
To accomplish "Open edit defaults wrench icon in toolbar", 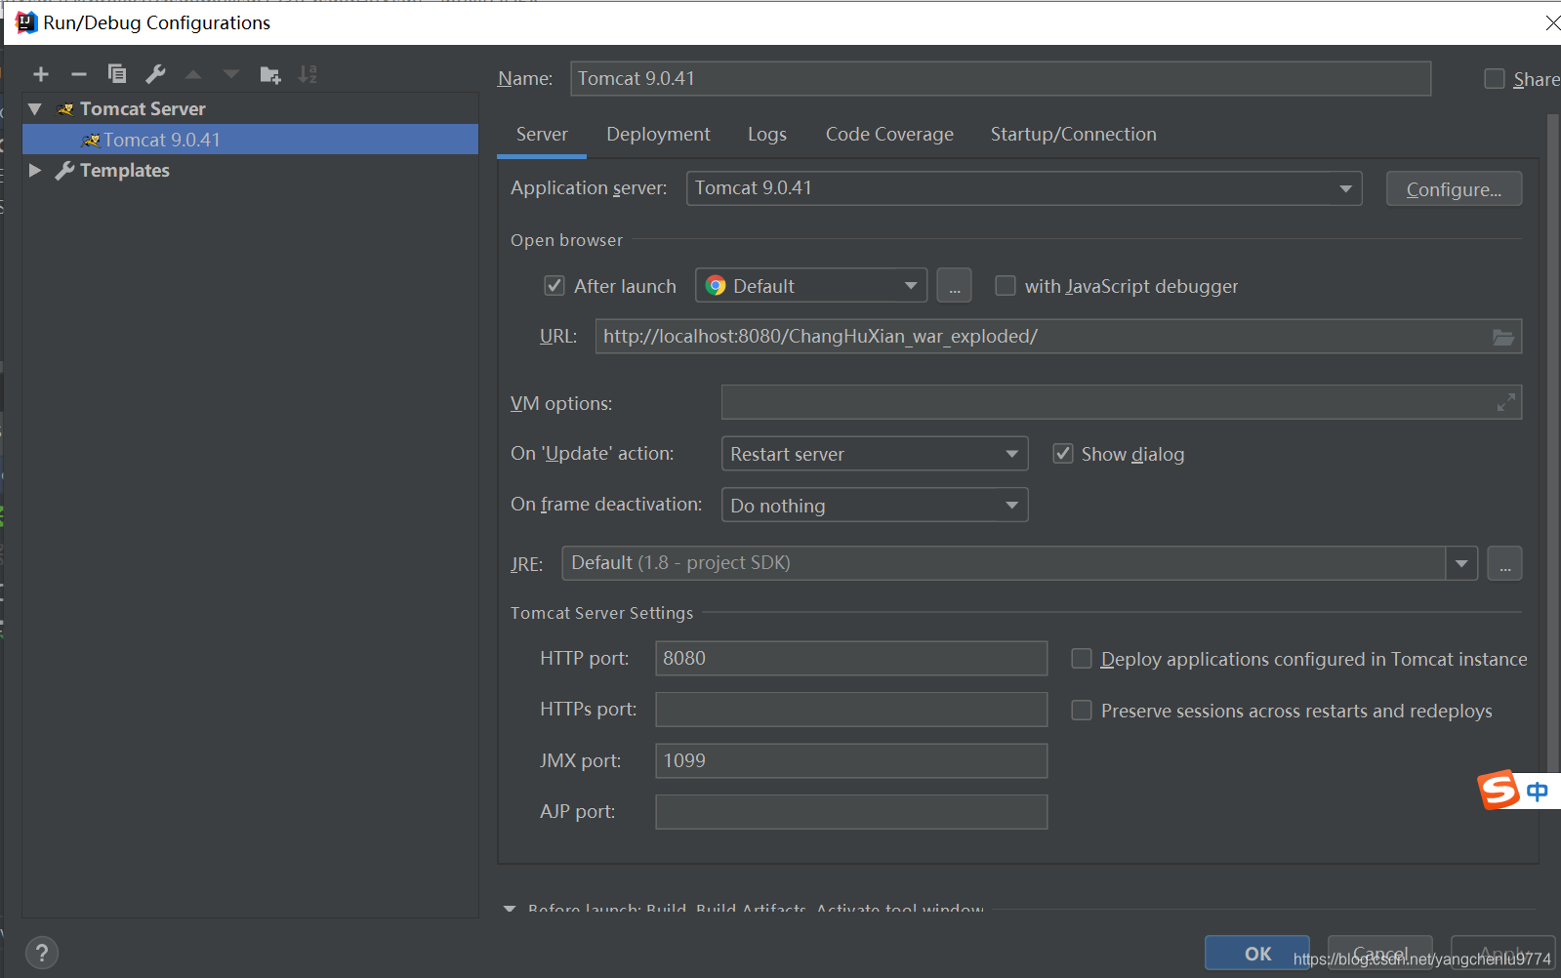I will (x=155, y=74).
